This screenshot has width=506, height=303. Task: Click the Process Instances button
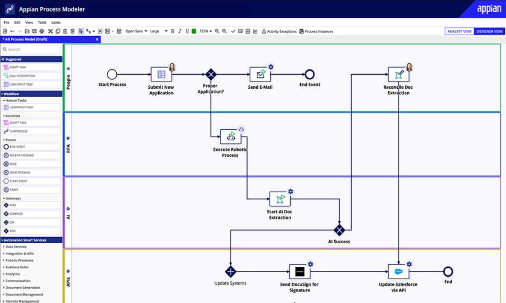(316, 31)
